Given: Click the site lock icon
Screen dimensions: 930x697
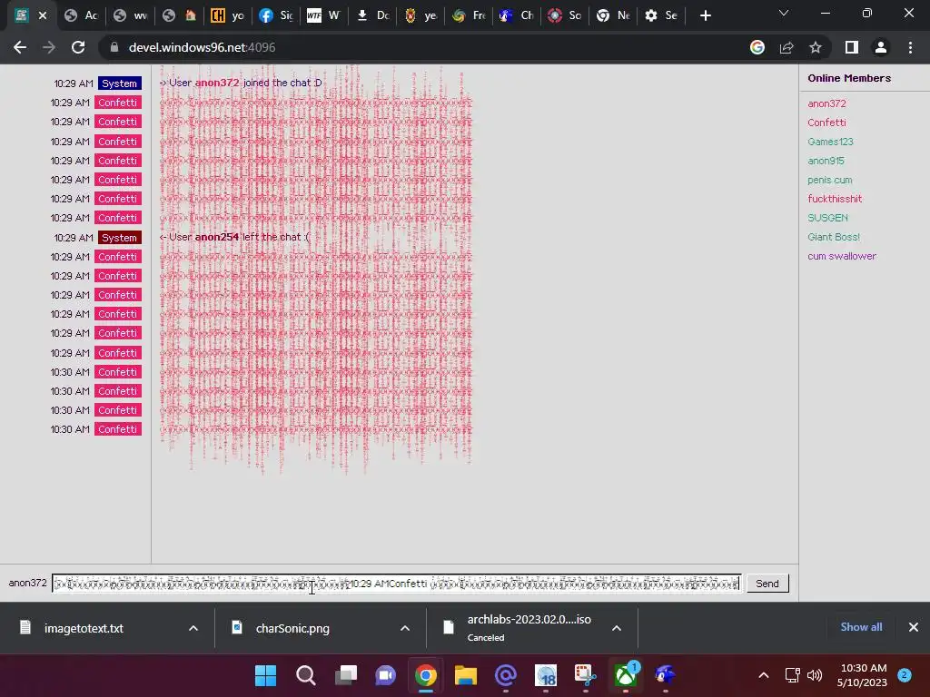Looking at the screenshot, I should click(x=114, y=47).
